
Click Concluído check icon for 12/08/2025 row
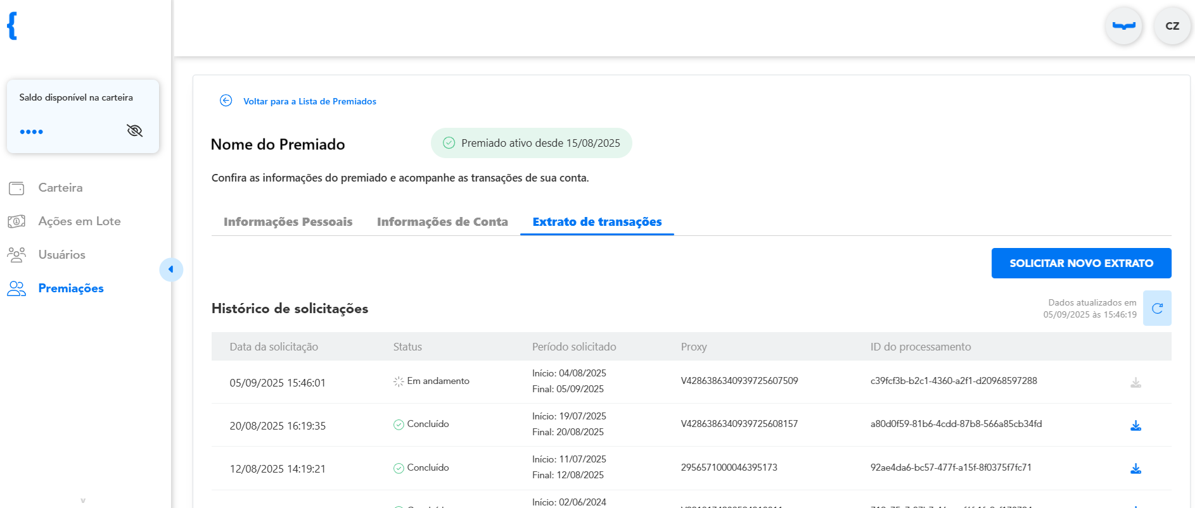[399, 468]
